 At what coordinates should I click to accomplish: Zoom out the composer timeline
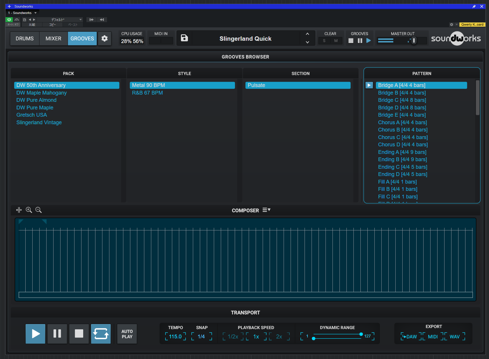pos(38,210)
